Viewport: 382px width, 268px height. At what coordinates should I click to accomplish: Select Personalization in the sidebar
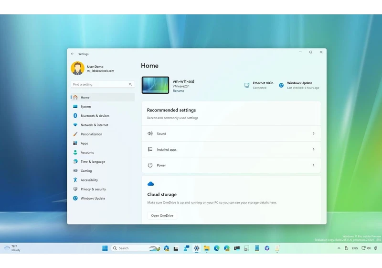(102, 134)
